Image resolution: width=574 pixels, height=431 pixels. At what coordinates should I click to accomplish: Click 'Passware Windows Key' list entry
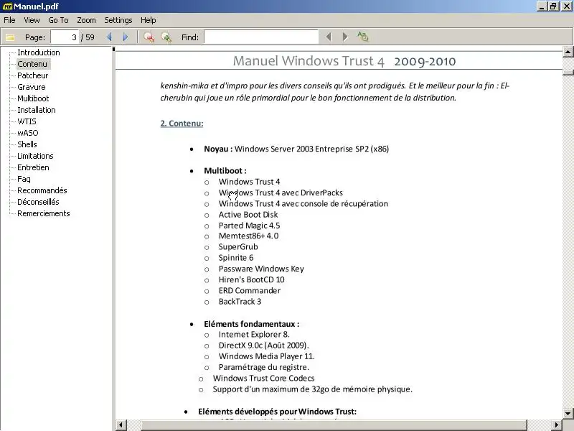pos(261,269)
